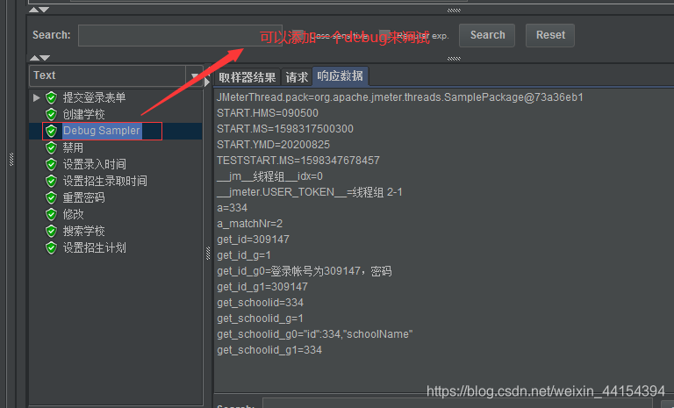
Task: Focus the top Search input field
Action: coord(180,35)
